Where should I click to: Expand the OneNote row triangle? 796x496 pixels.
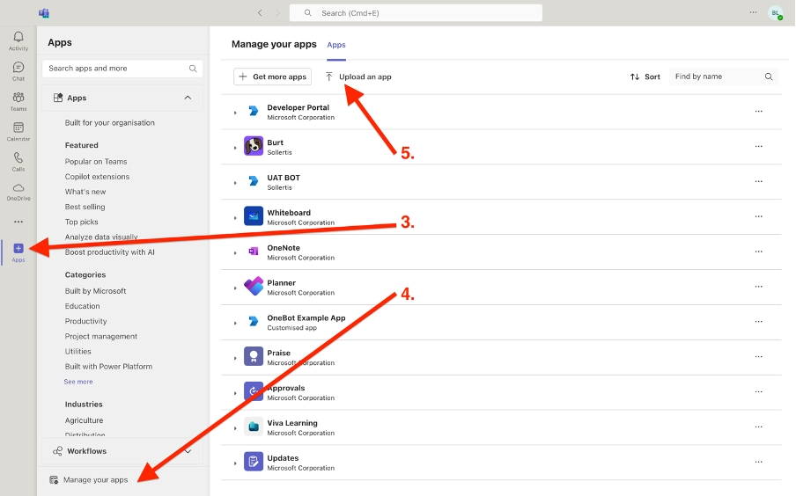tap(235, 252)
